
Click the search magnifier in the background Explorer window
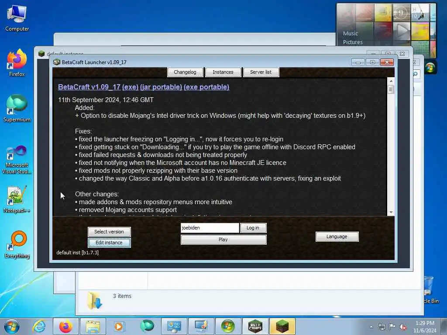[416, 74]
